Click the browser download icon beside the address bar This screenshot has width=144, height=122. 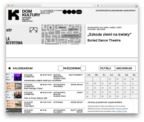click(98, 6)
